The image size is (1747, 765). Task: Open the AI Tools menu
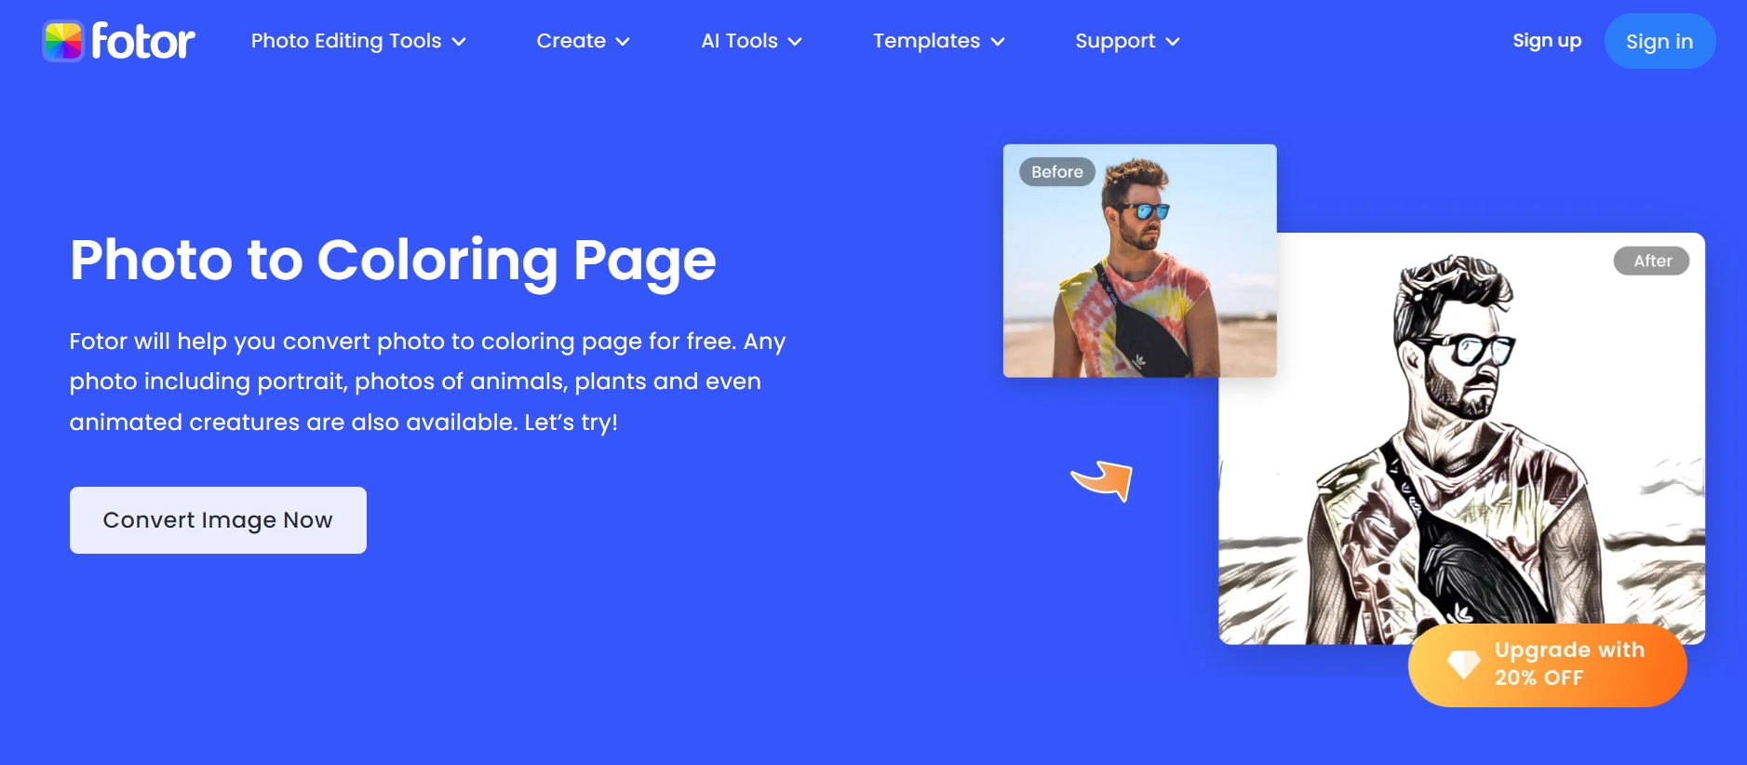(739, 41)
